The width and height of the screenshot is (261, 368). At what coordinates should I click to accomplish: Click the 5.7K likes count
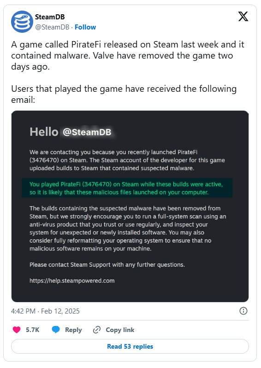click(x=32, y=330)
